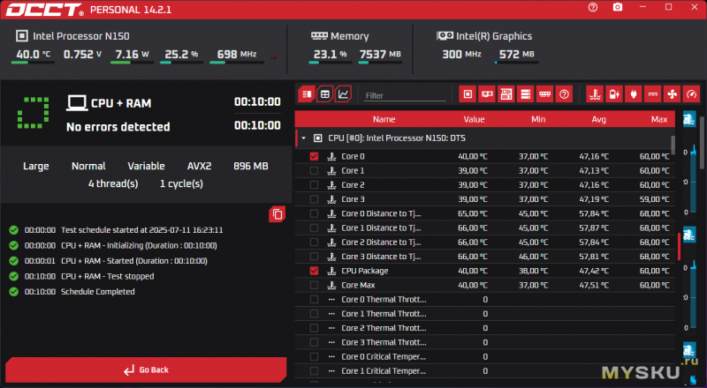The width and height of the screenshot is (707, 388).
Task: Click the 572 MB graphics memory value
Action: point(517,55)
